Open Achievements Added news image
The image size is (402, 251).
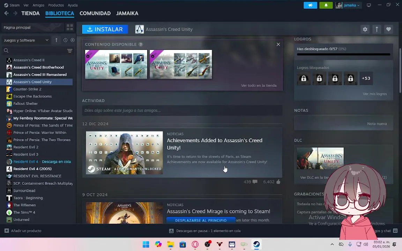124,153
